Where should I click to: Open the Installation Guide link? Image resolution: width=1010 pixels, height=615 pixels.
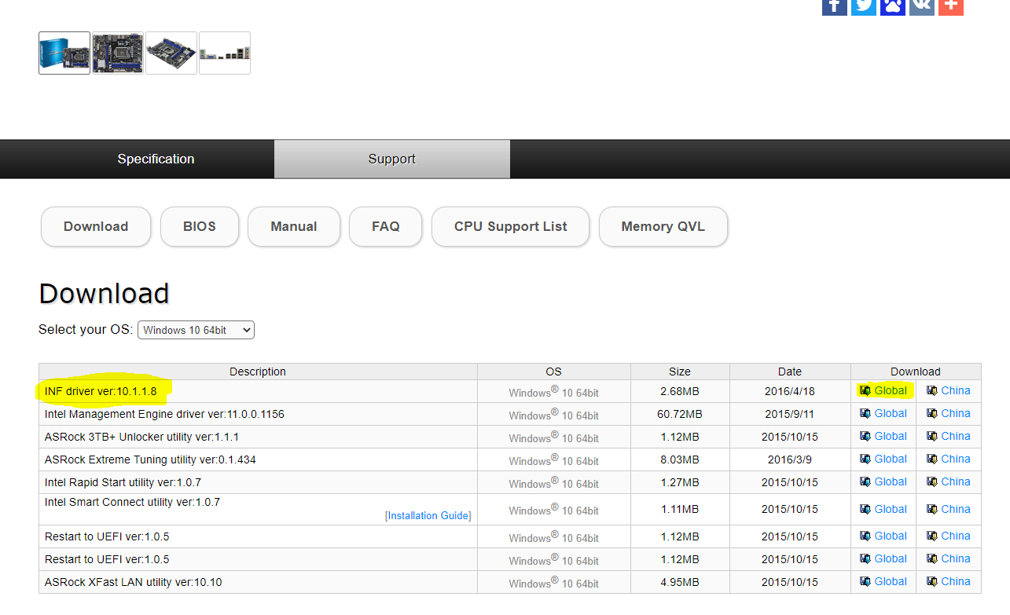[428, 516]
